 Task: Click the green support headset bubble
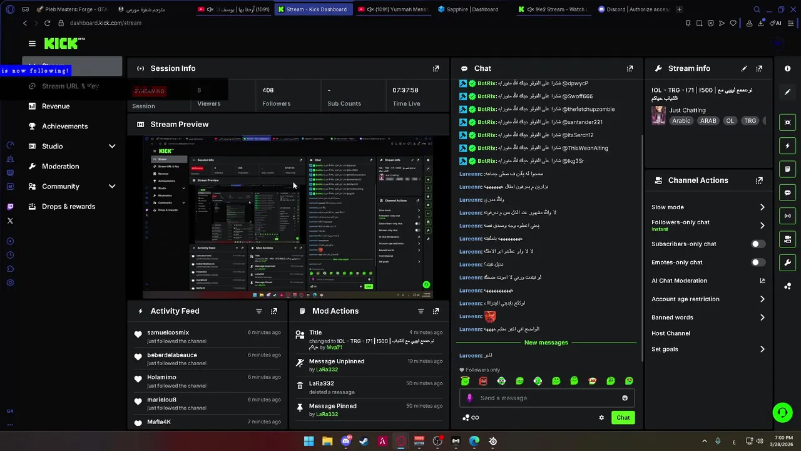[782, 412]
